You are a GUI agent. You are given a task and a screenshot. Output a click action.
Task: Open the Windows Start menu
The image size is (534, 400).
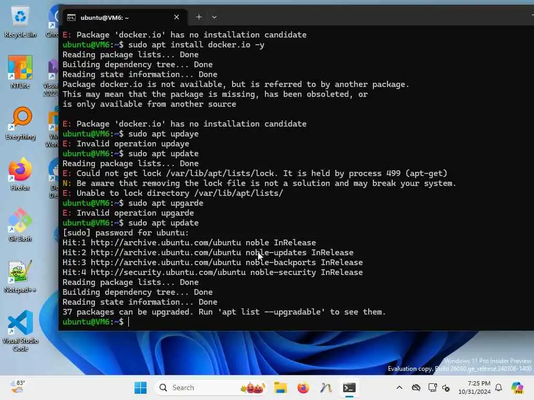(x=140, y=387)
